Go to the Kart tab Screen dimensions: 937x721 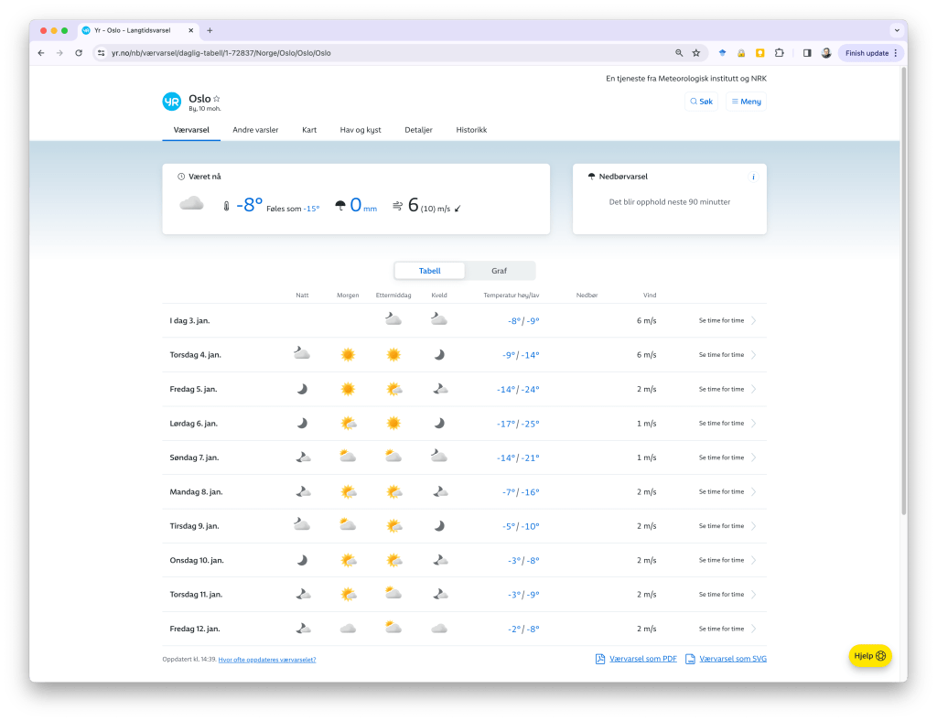click(309, 130)
